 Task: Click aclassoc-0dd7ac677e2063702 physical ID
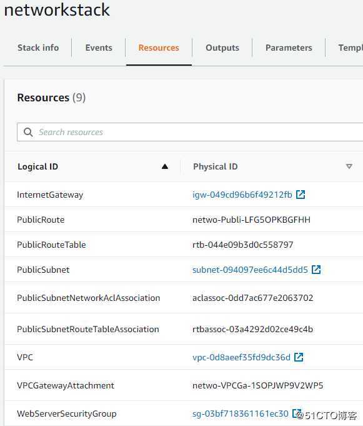253,298
